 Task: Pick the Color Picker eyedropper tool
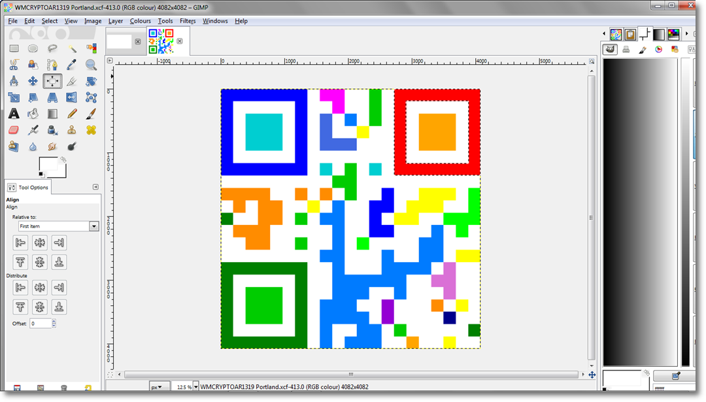72,65
